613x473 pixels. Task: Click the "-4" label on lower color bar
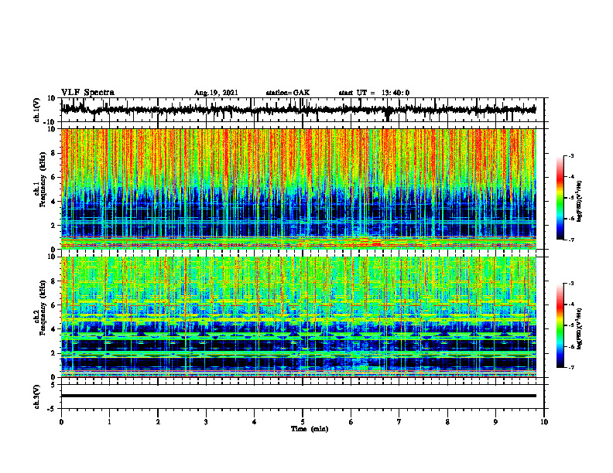tap(570, 305)
